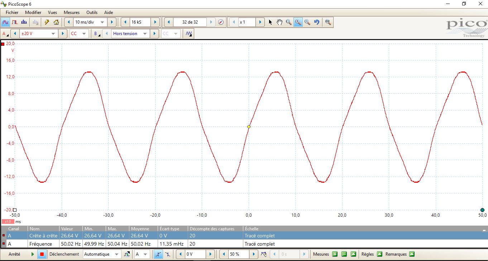
Task: Add a measurement with the Mesures plus button
Action: 335,254
